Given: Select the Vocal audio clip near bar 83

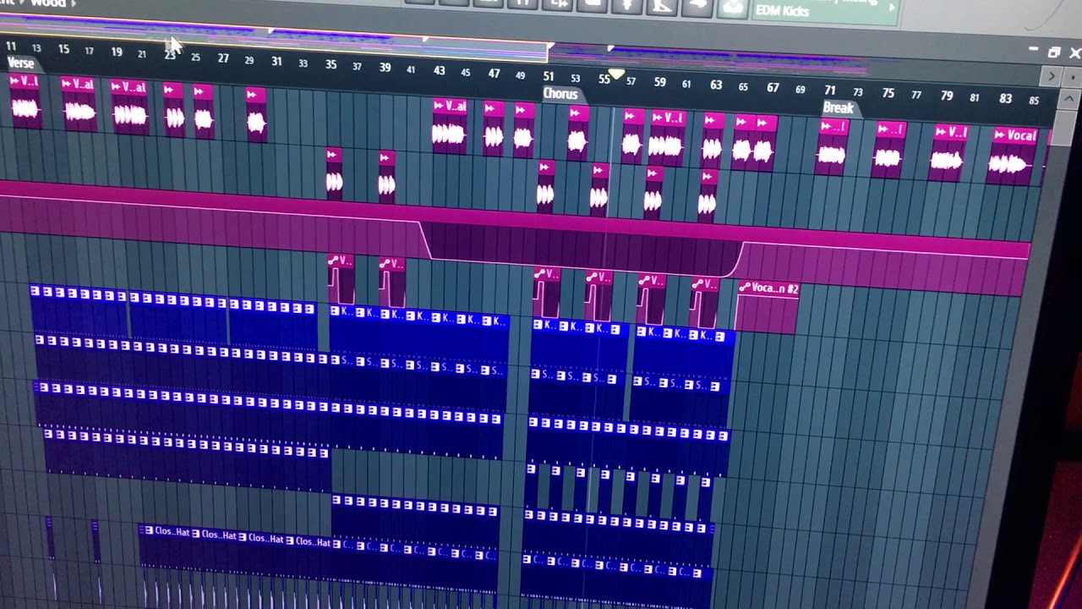Looking at the screenshot, I should point(1014,155).
